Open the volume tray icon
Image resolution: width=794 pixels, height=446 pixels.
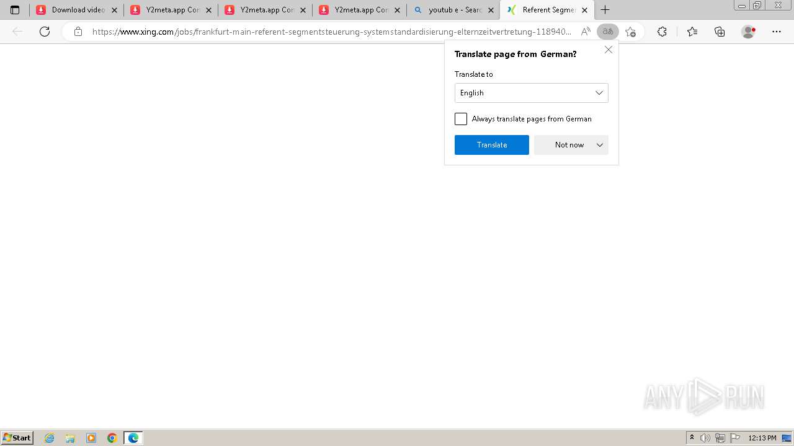tap(705, 438)
